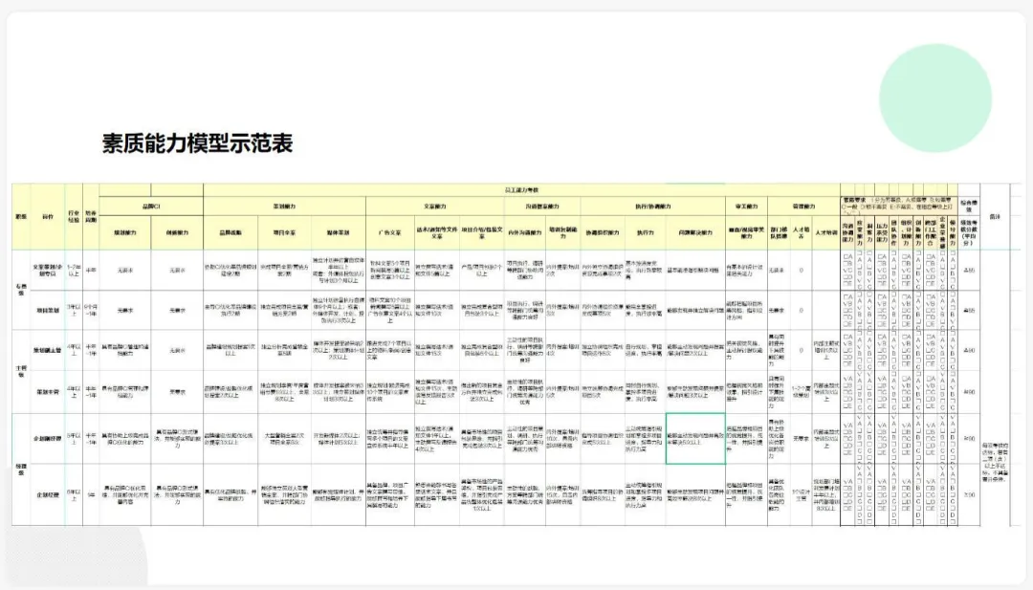1033x590 pixels.
Task: Select the 执行力 sub-header cell
Action: point(645,232)
